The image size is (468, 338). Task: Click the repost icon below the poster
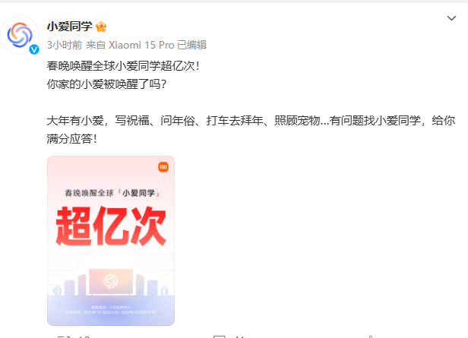point(63,336)
